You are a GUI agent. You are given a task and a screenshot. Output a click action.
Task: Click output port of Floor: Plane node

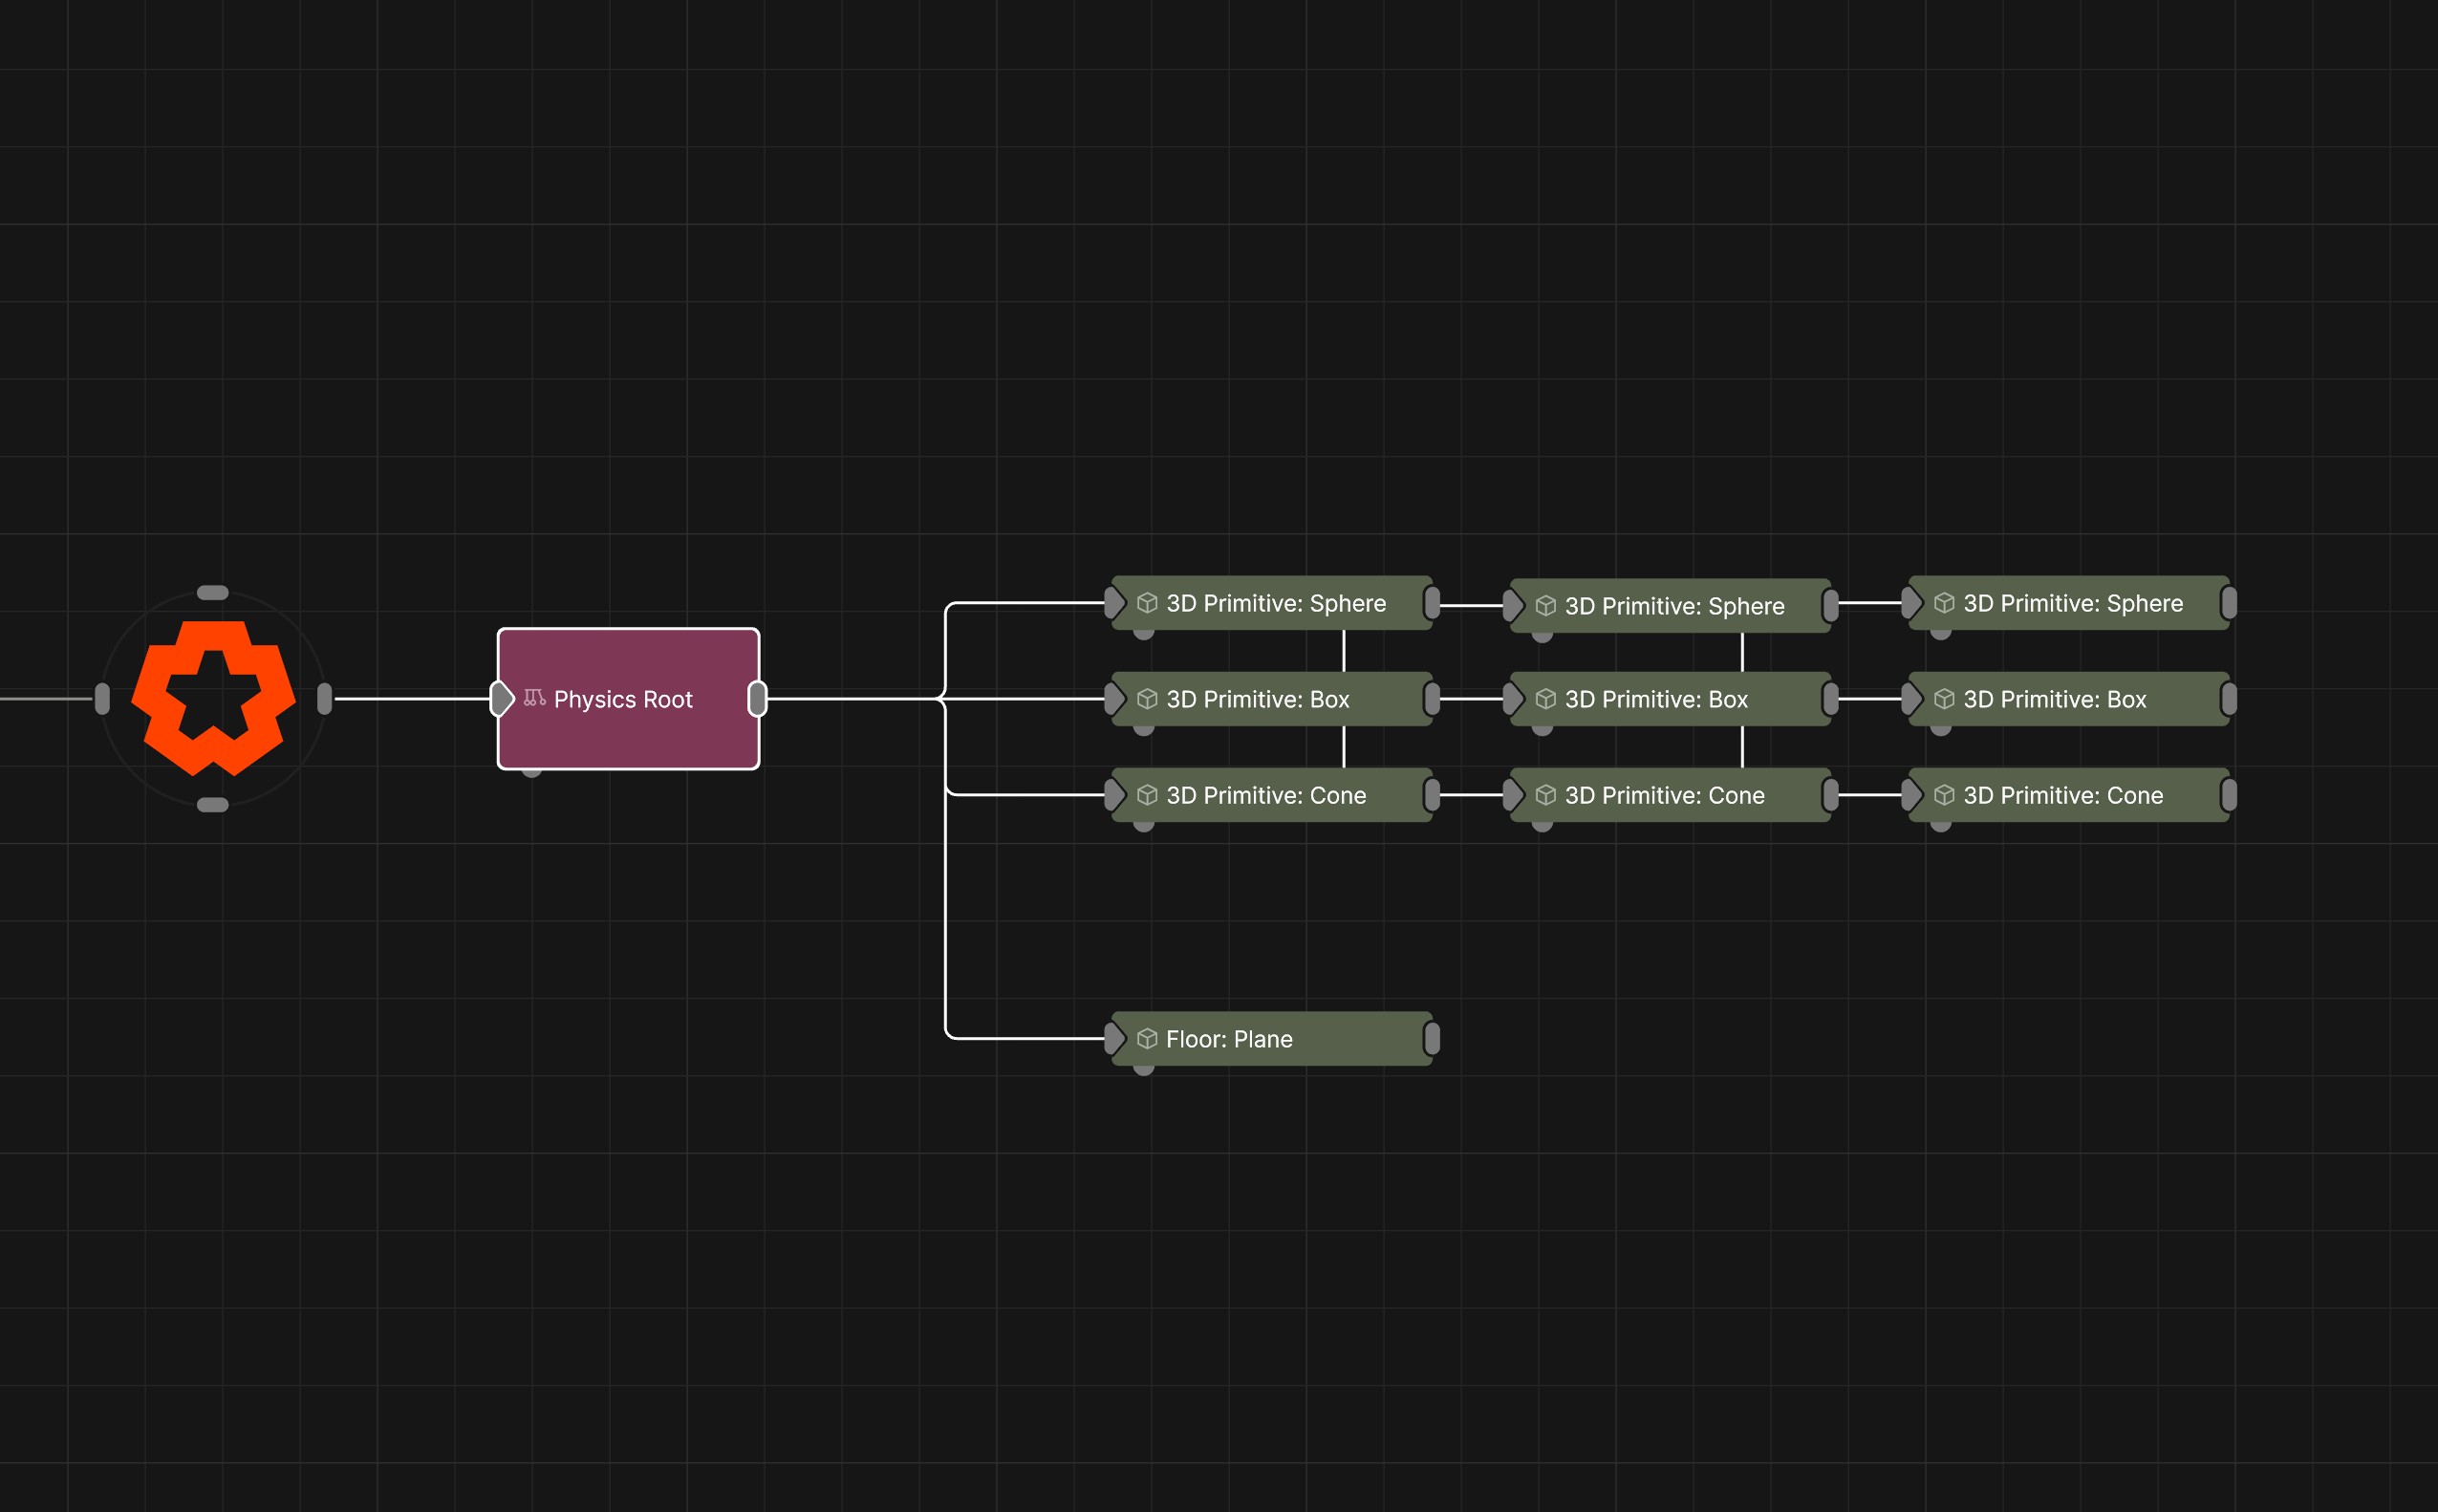point(1432,1039)
